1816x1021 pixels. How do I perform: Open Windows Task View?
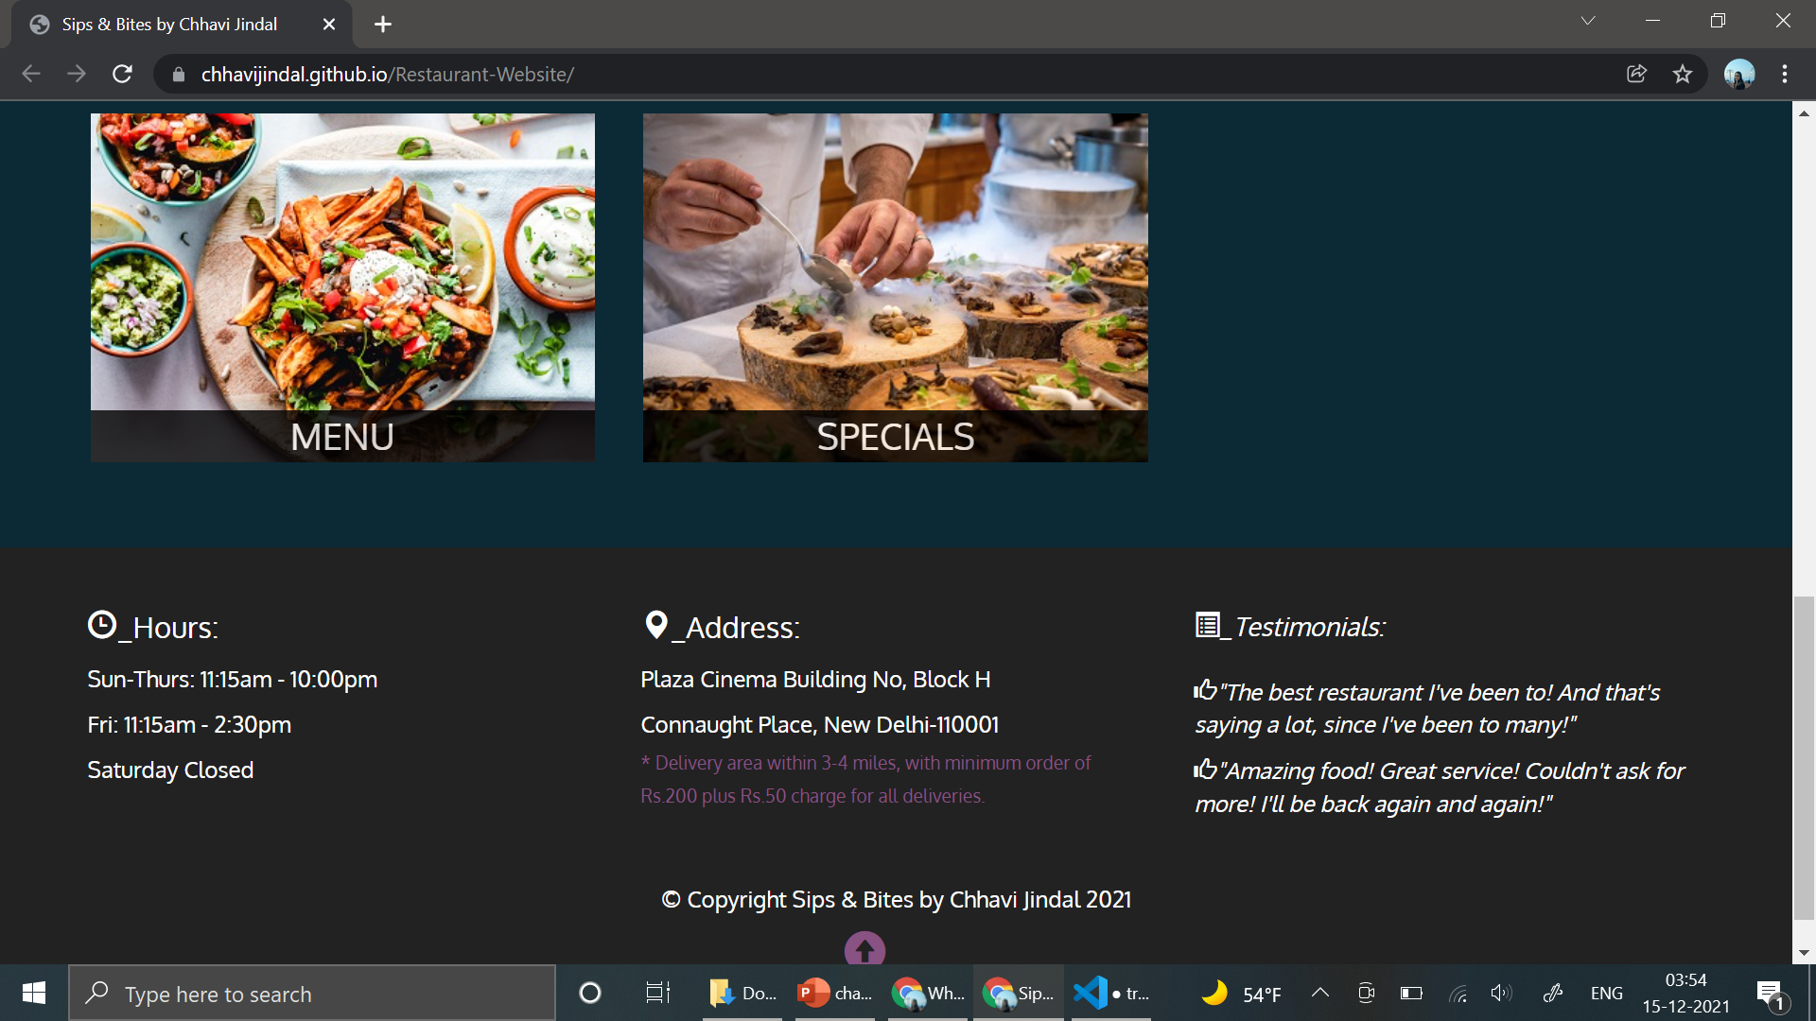click(x=657, y=993)
